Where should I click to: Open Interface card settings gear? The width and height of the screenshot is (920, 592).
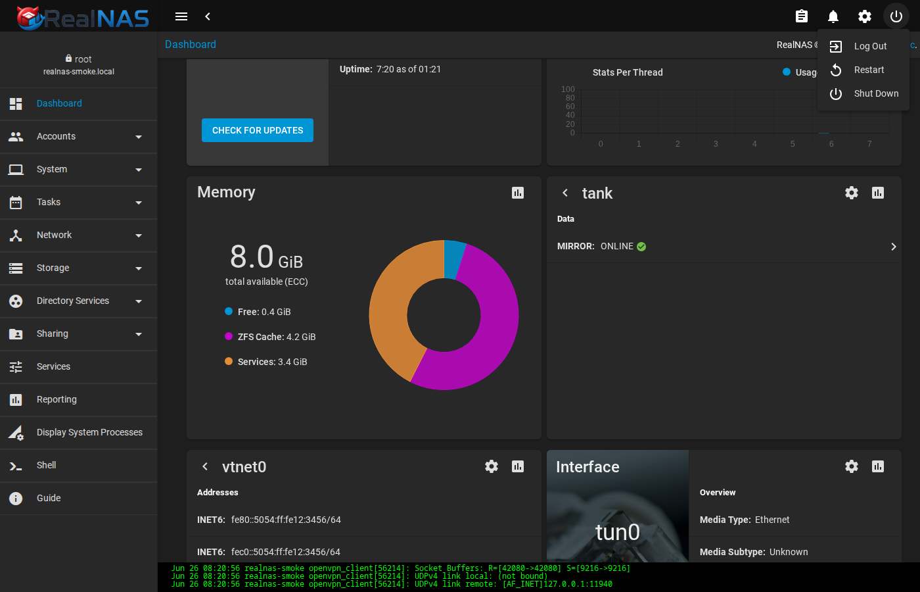(852, 466)
